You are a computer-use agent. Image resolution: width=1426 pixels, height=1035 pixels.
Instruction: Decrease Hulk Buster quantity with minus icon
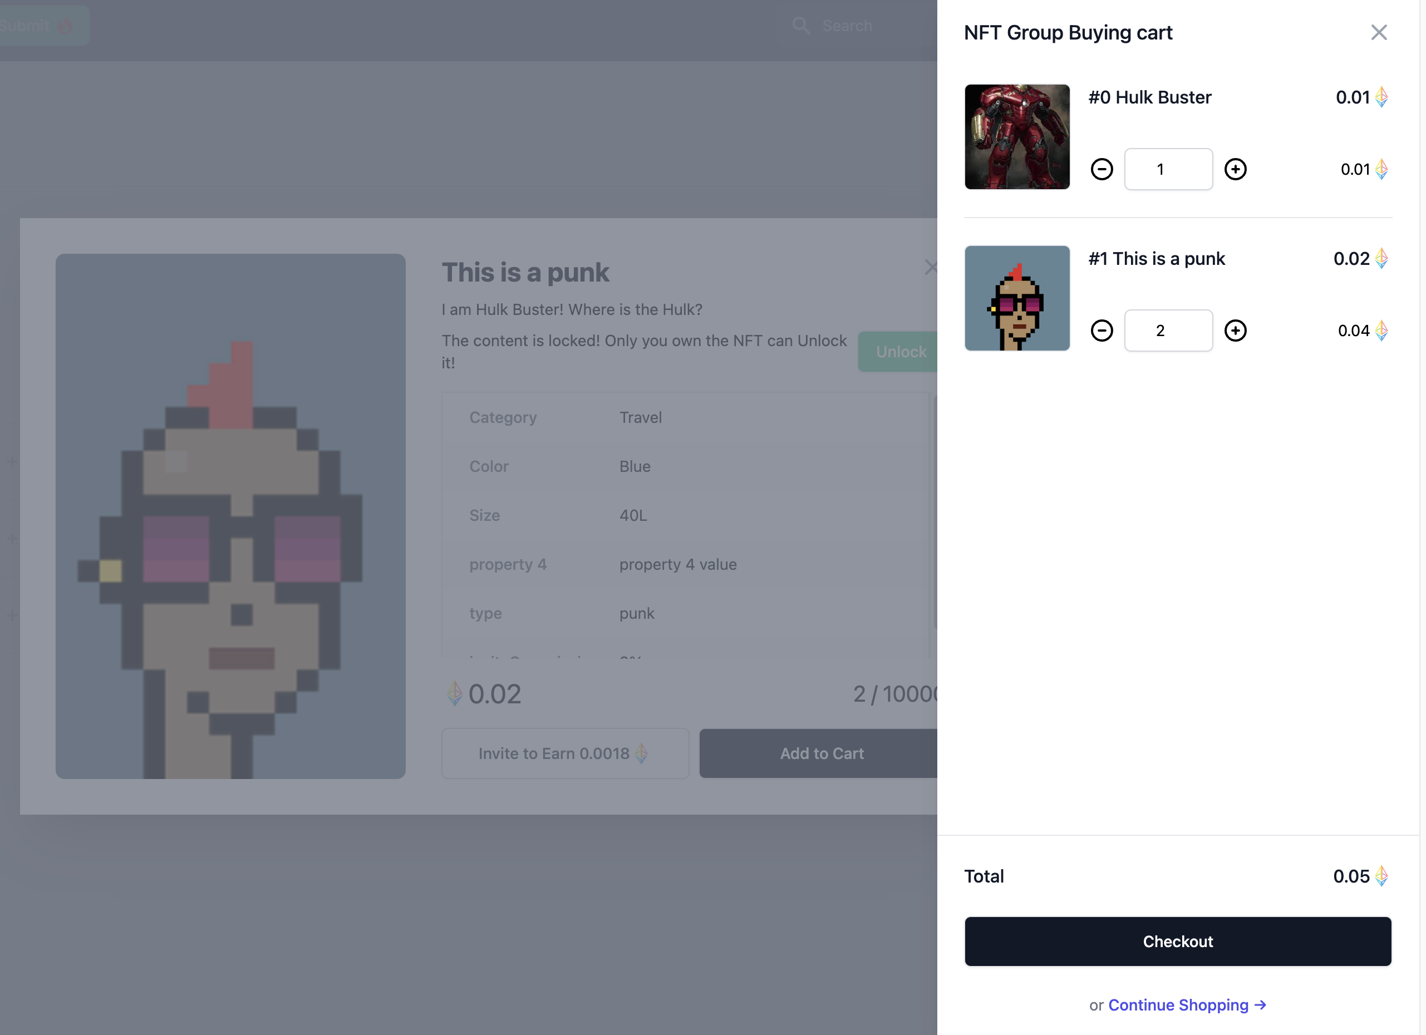(x=1102, y=169)
